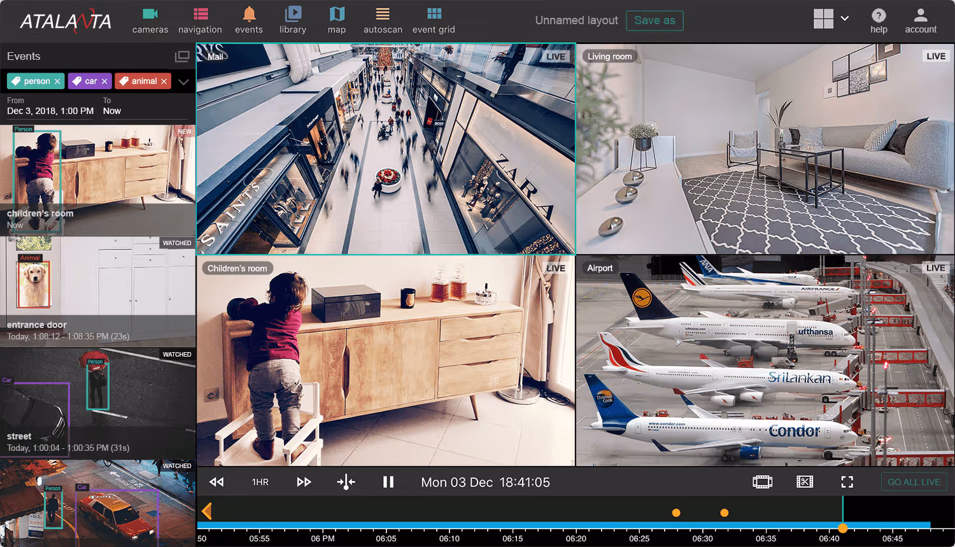Image resolution: width=955 pixels, height=547 pixels.
Task: Click the Save as layout button
Action: coord(654,20)
